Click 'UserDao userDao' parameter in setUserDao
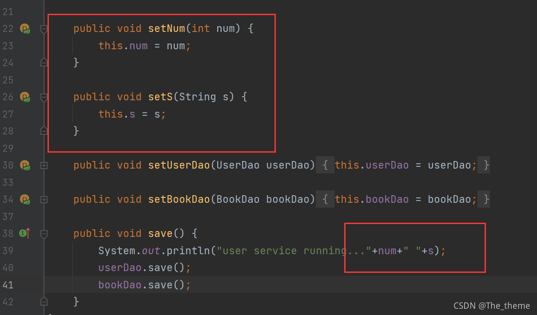The height and width of the screenshot is (315, 537). click(x=263, y=165)
